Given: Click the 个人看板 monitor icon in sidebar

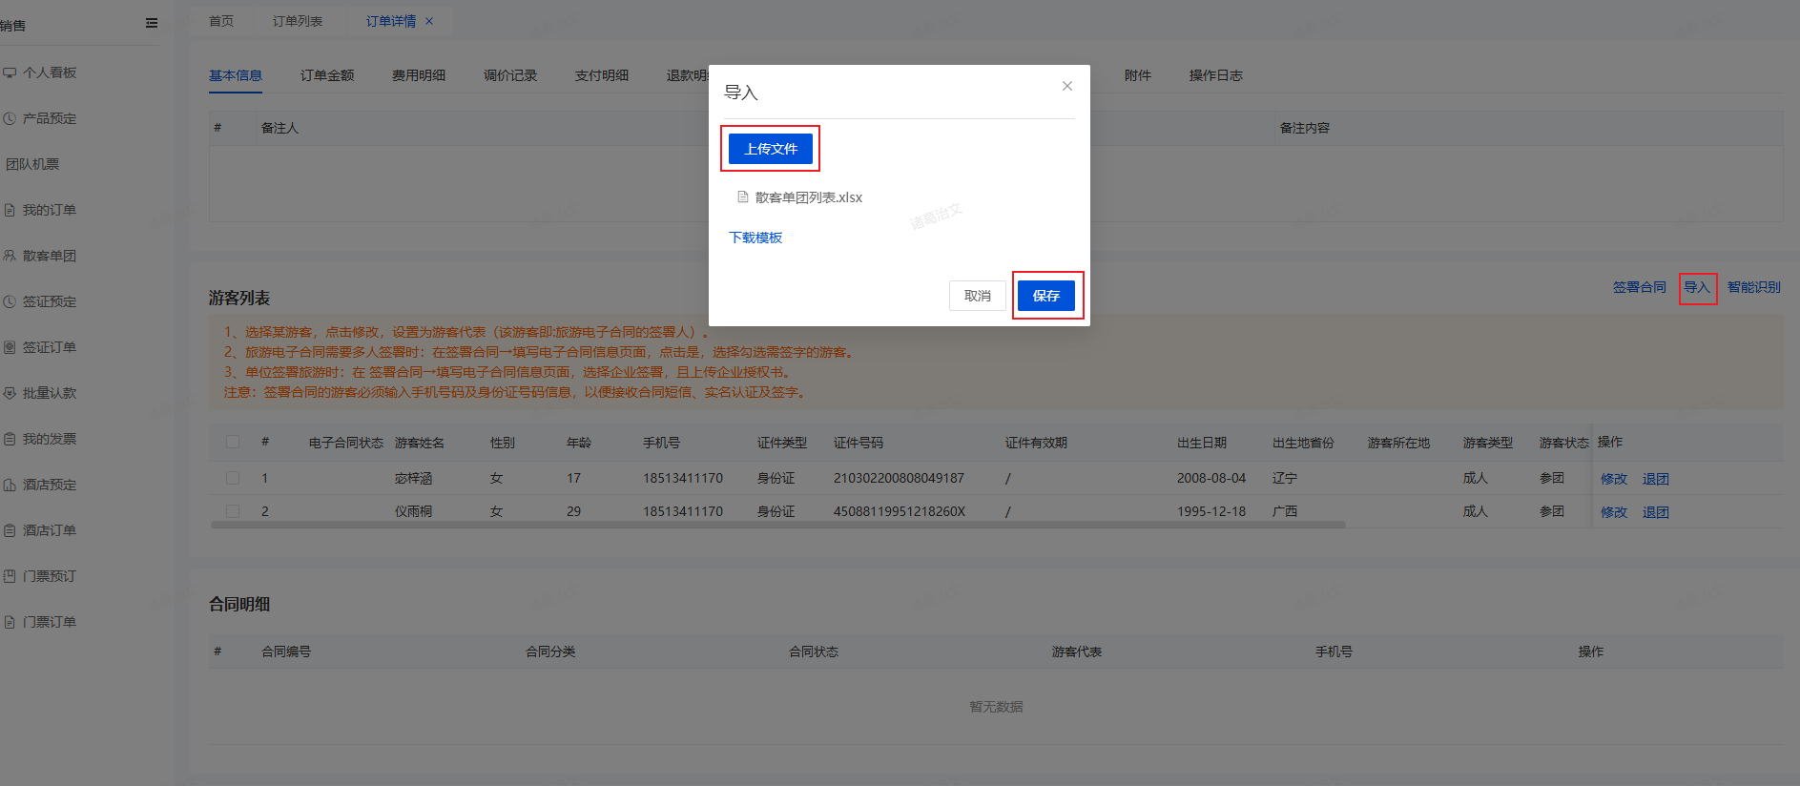Looking at the screenshot, I should click(10, 72).
